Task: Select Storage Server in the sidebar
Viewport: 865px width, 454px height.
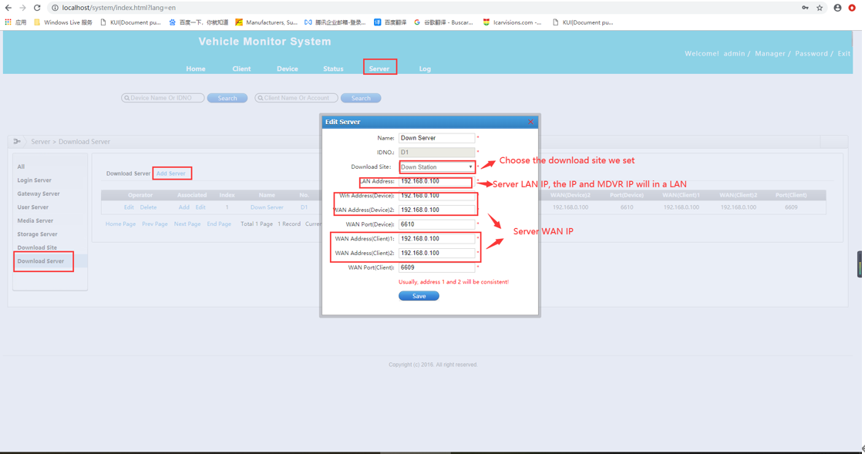Action: tap(37, 234)
